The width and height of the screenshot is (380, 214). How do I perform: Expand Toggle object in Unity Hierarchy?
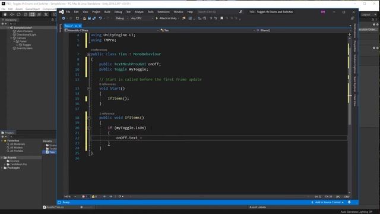tap(17, 45)
